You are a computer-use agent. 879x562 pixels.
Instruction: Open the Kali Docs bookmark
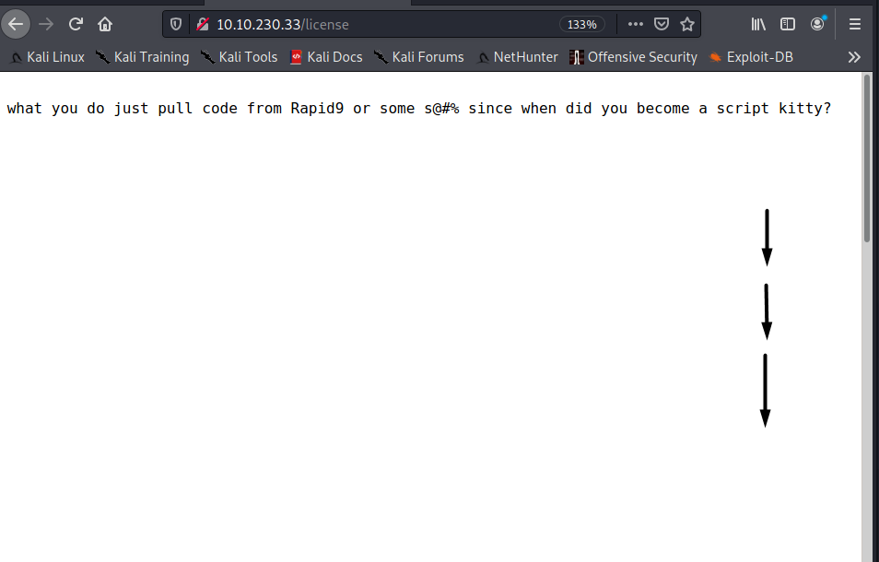[x=326, y=57]
